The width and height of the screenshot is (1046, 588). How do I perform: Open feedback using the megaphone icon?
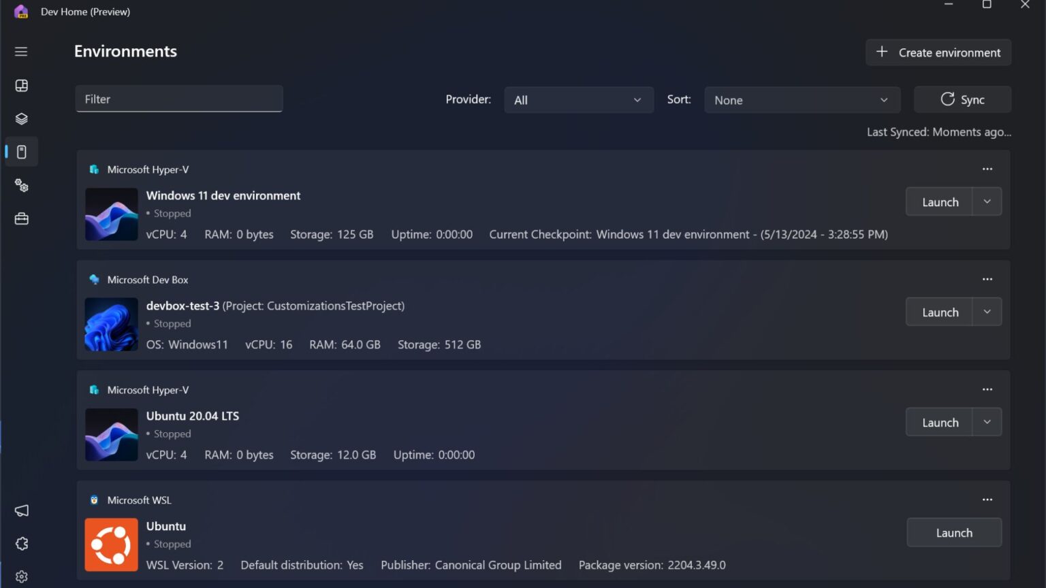[x=21, y=510]
